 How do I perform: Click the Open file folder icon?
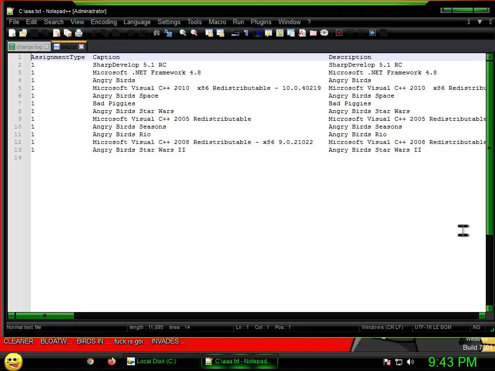point(23,33)
